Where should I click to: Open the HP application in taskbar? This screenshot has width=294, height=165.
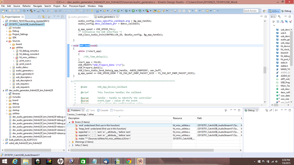click(x=60, y=161)
